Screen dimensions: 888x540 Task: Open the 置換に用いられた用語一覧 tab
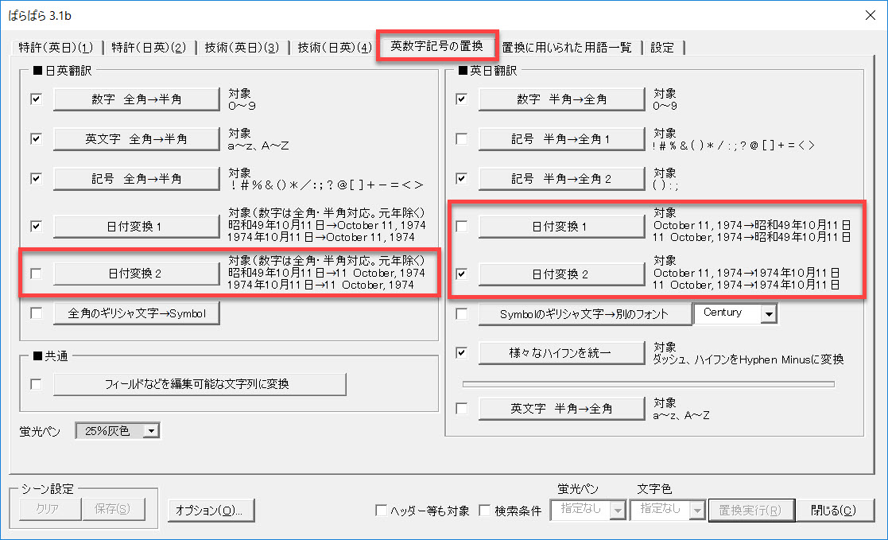pos(567,48)
